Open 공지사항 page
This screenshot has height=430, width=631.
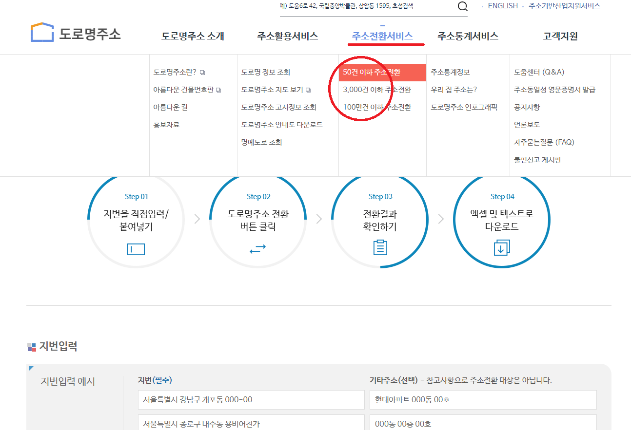[527, 107]
